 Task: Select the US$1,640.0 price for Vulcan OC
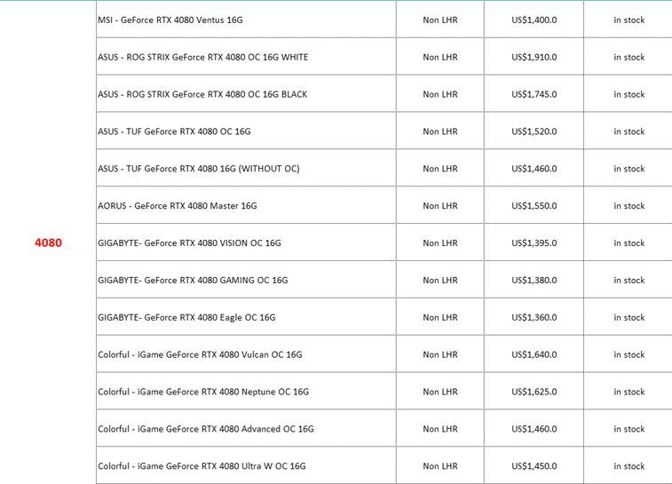tap(534, 355)
